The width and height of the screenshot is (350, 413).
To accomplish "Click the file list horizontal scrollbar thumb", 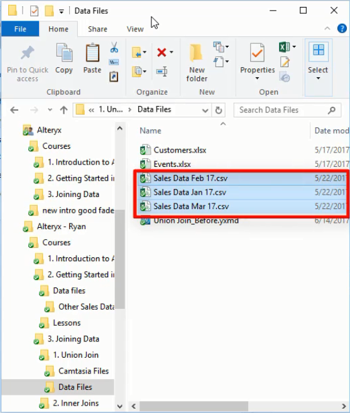I will point(194,406).
